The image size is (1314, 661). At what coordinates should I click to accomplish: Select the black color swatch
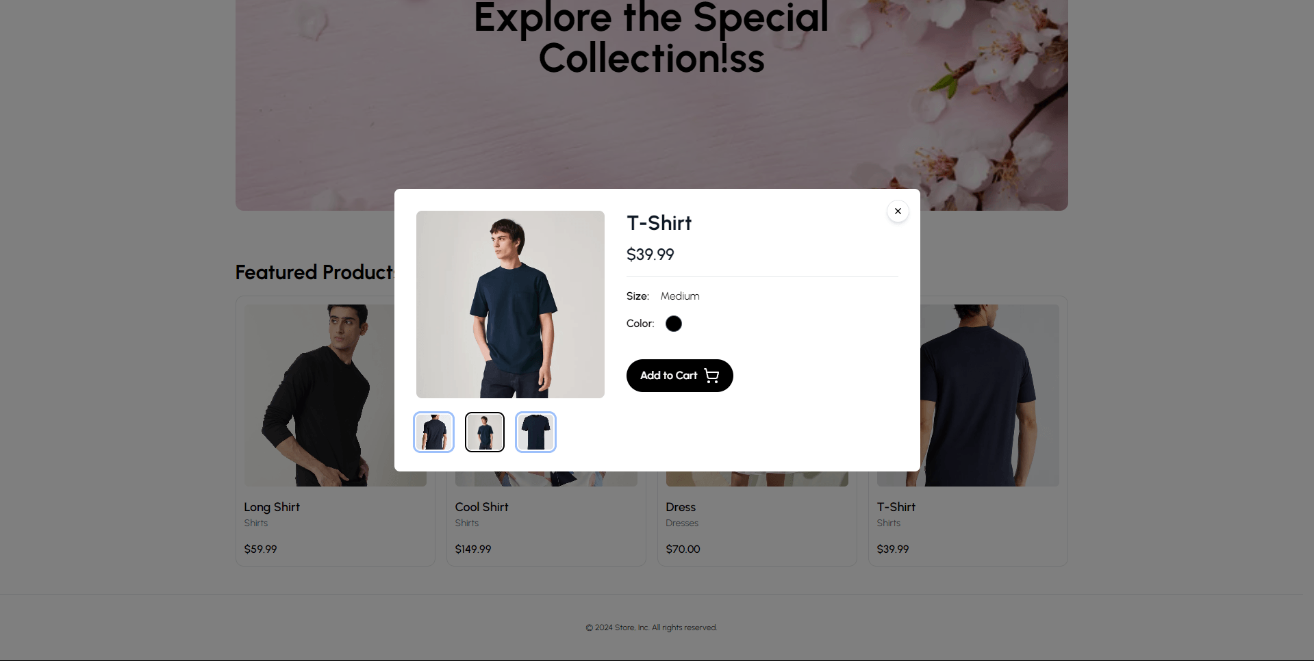tap(674, 324)
